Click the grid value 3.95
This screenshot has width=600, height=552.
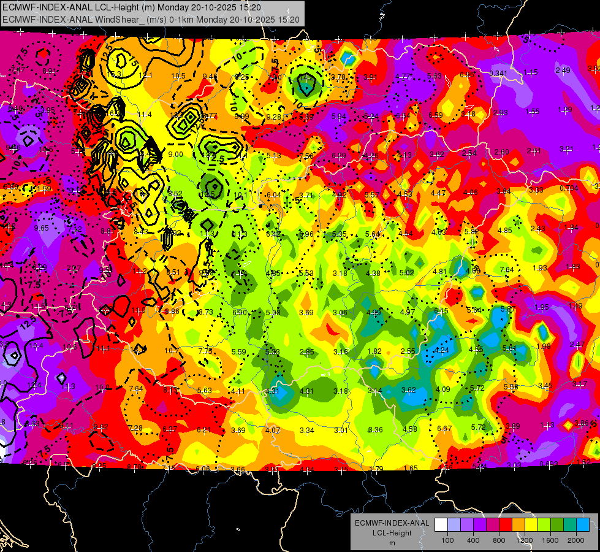click(x=48, y=110)
